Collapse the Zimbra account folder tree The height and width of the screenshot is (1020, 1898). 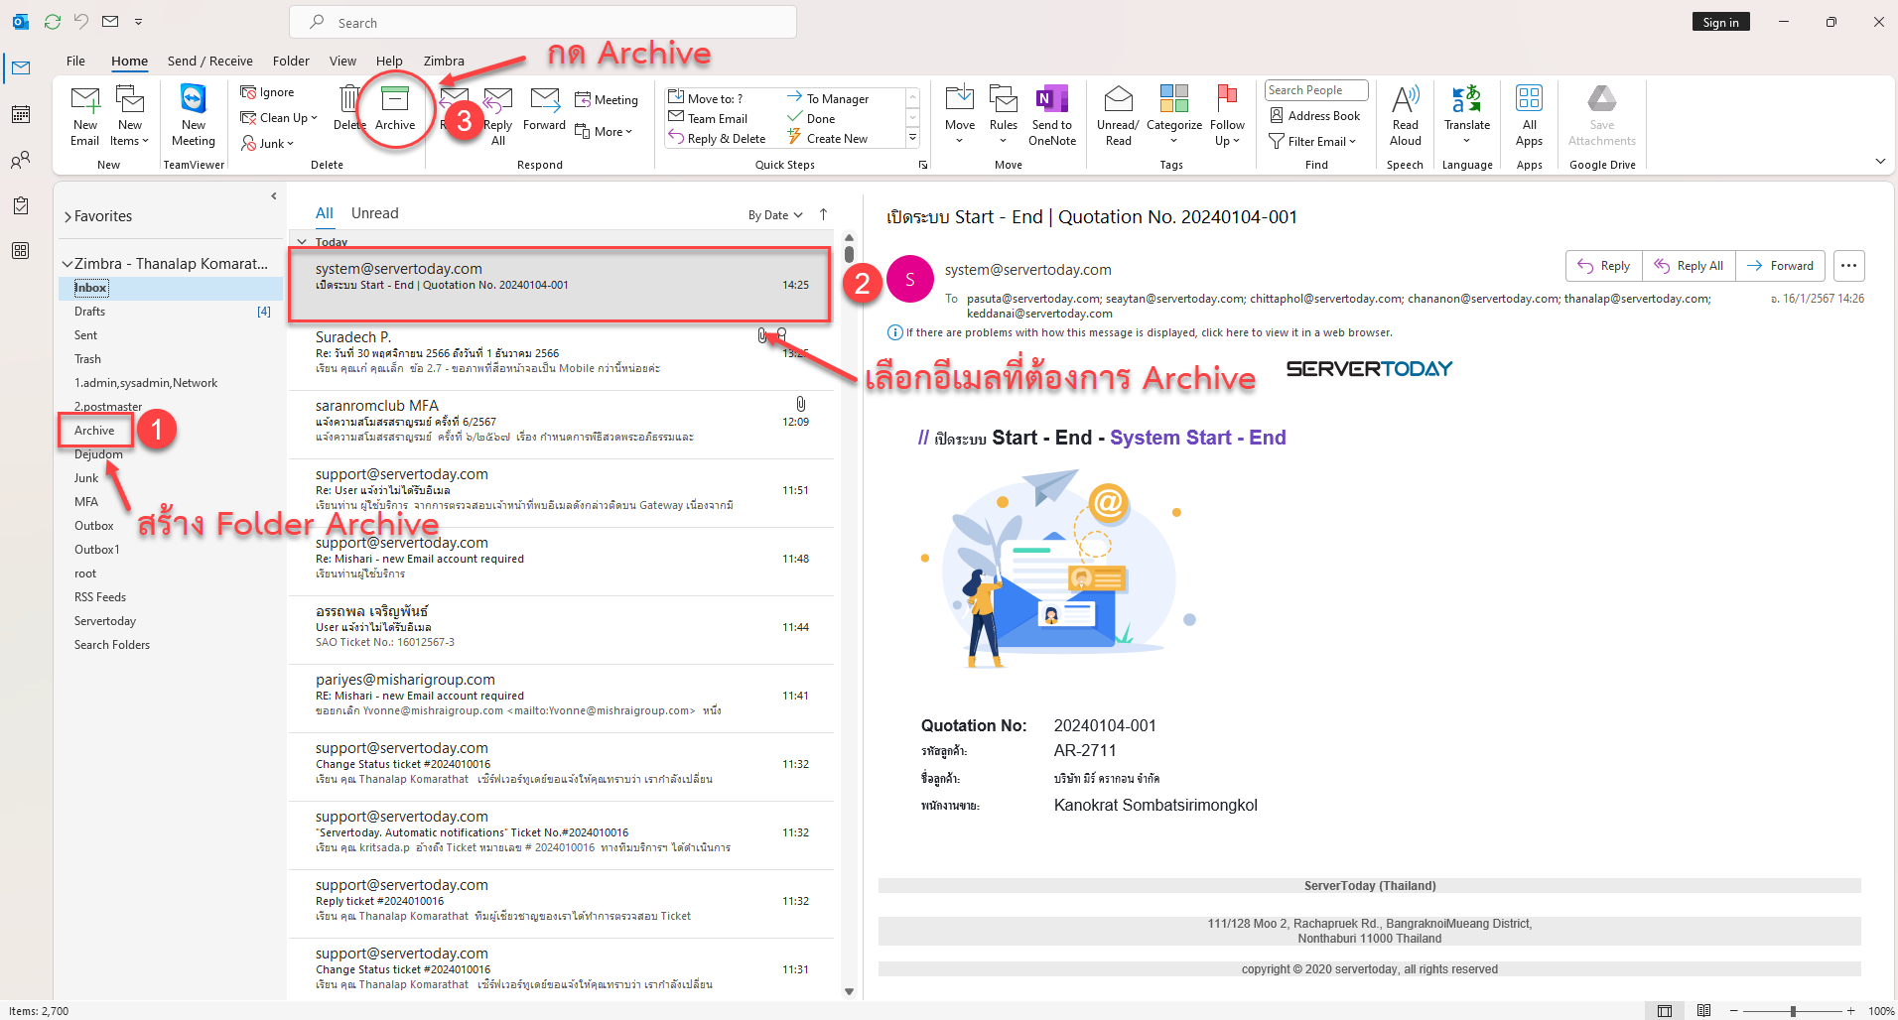pyautogui.click(x=68, y=264)
